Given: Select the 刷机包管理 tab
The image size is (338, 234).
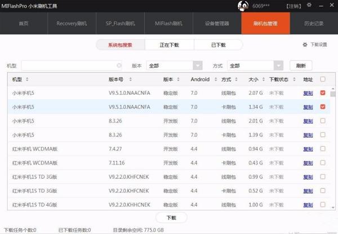Looking at the screenshot, I should 265,23.
